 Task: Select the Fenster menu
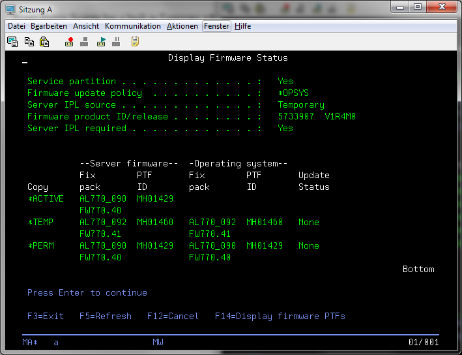click(216, 26)
